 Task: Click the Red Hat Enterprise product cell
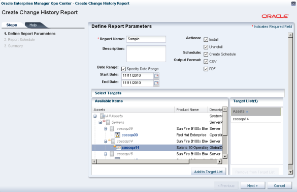(x=191, y=135)
